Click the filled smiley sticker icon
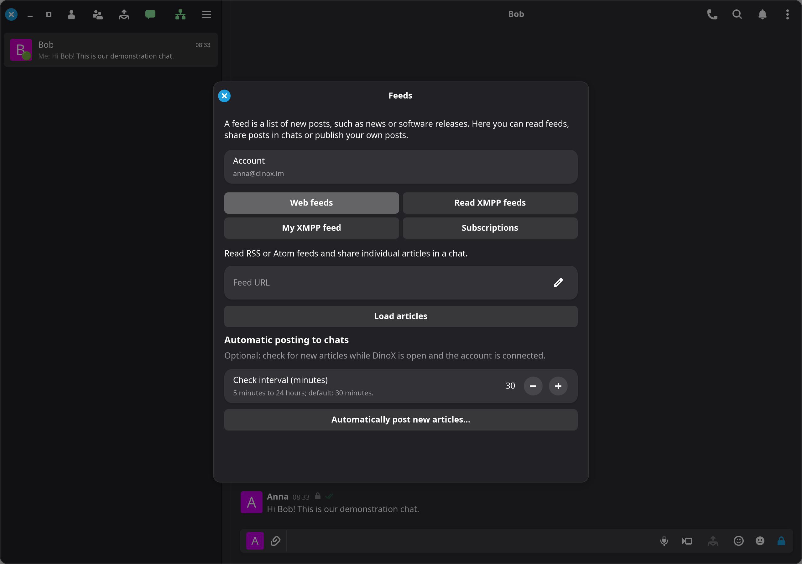The width and height of the screenshot is (802, 564). (760, 541)
